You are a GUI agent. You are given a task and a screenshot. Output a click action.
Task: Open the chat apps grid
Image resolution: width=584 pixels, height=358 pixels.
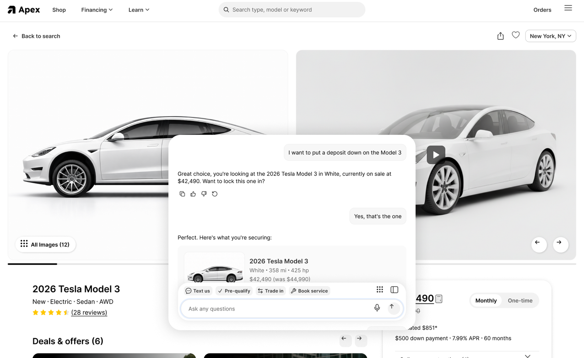[380, 290]
